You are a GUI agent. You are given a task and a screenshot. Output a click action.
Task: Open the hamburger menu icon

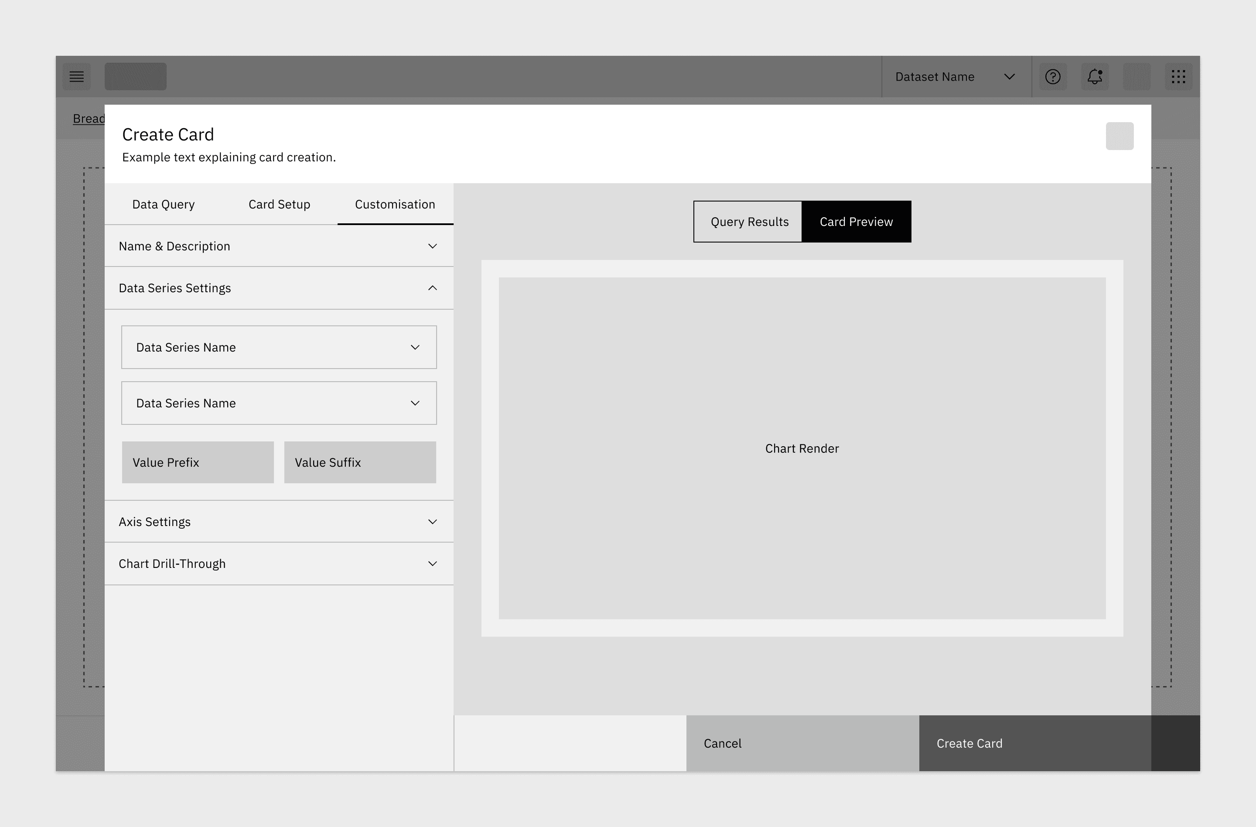(76, 76)
